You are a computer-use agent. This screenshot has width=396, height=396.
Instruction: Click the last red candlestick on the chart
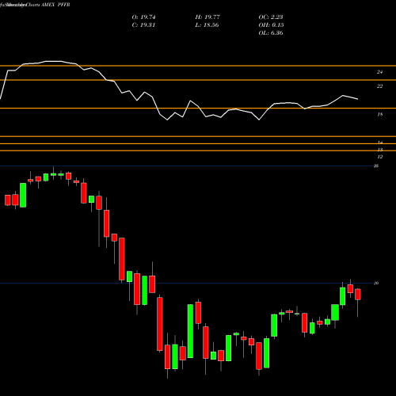tap(358, 295)
